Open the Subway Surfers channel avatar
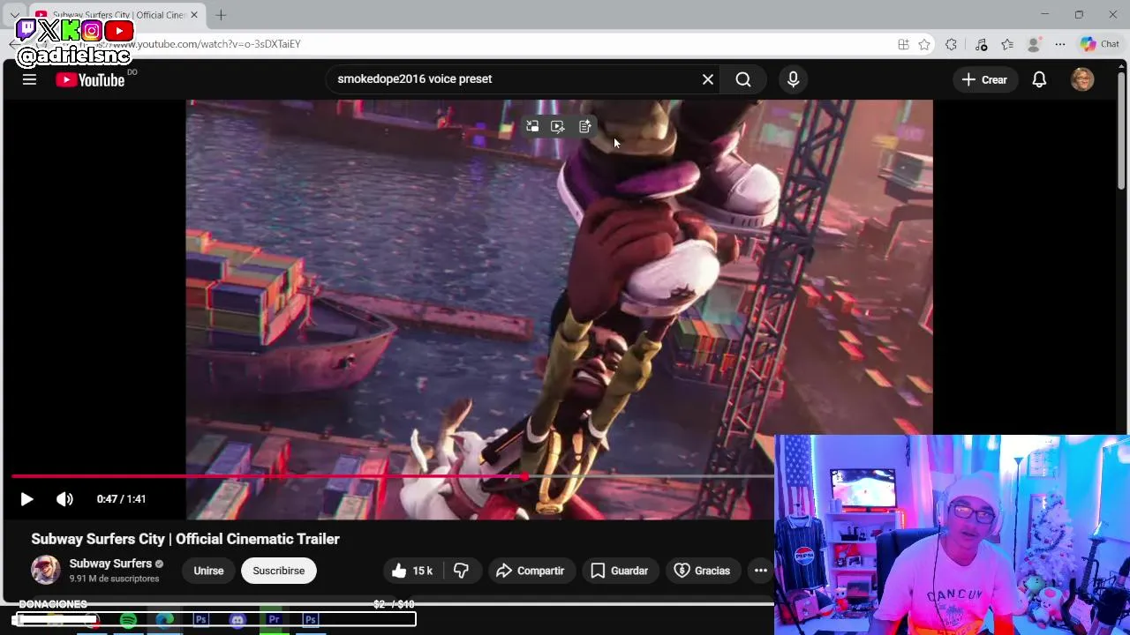Image resolution: width=1130 pixels, height=635 pixels. 46,570
